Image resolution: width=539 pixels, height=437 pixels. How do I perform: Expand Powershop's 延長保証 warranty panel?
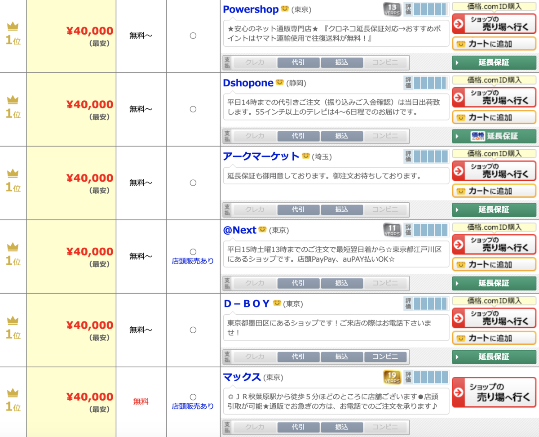pyautogui.click(x=494, y=62)
